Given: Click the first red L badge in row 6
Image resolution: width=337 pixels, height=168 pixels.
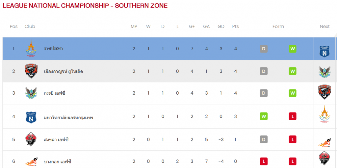Looking at the screenshot, I should [264, 161].
